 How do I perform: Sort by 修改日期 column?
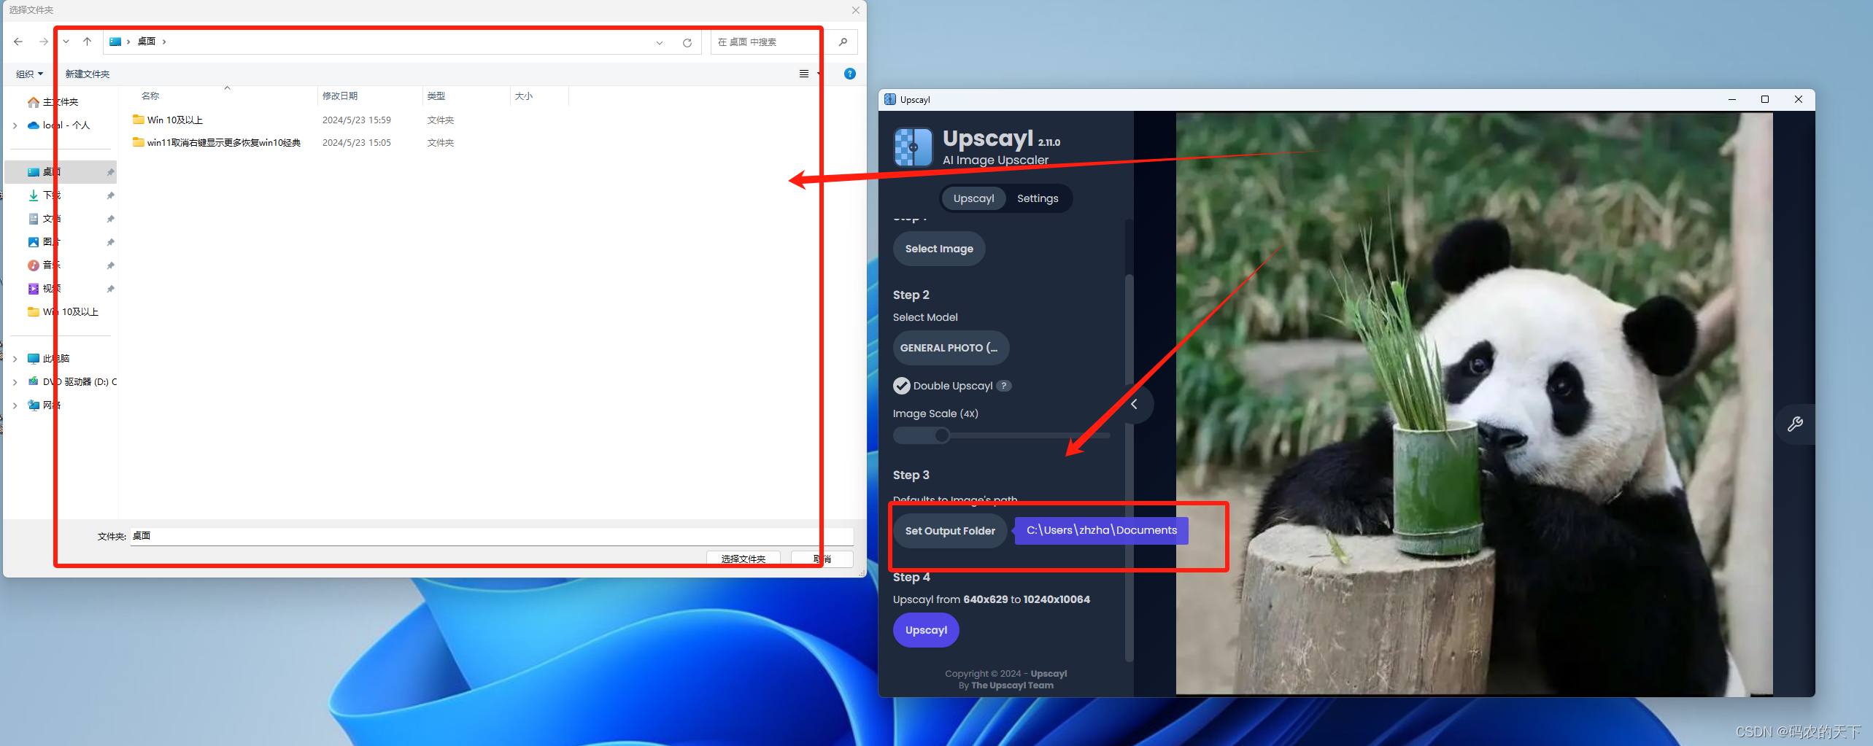(340, 96)
